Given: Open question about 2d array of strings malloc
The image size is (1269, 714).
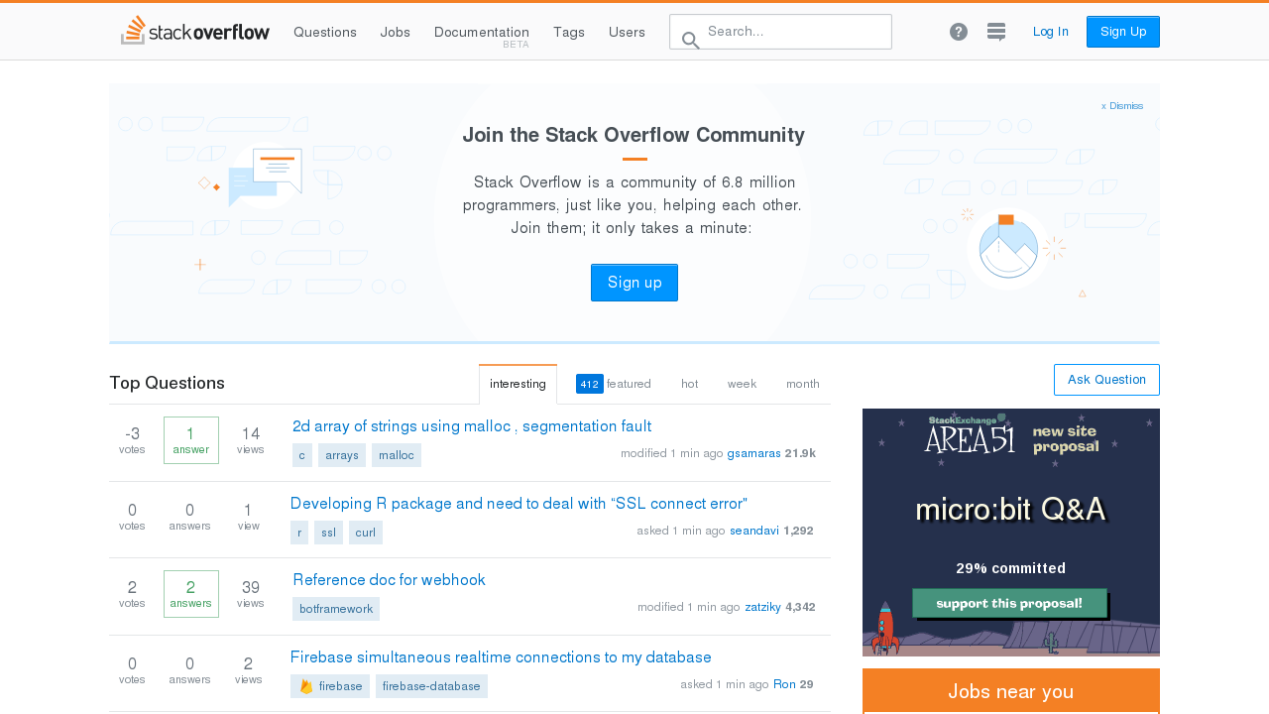Looking at the screenshot, I should (472, 426).
